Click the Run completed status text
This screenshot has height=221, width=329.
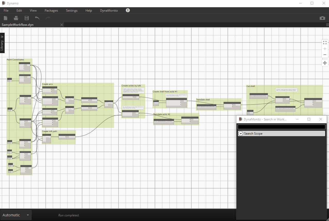[69, 215]
